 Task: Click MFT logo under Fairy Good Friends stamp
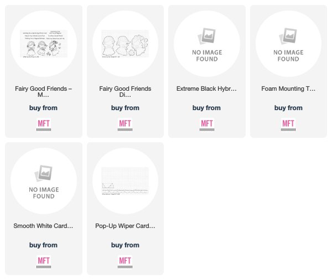tap(44, 125)
